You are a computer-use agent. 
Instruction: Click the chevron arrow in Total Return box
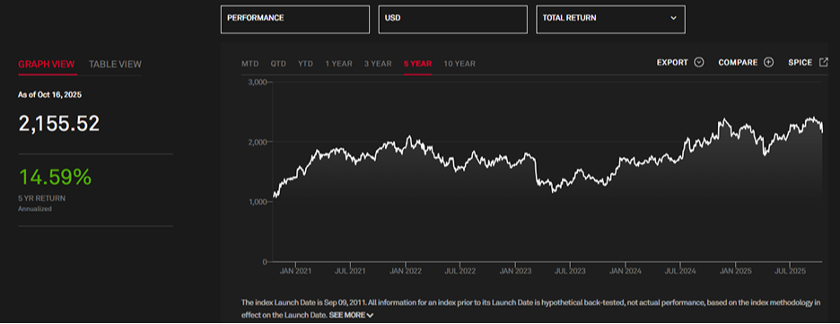coord(673,18)
